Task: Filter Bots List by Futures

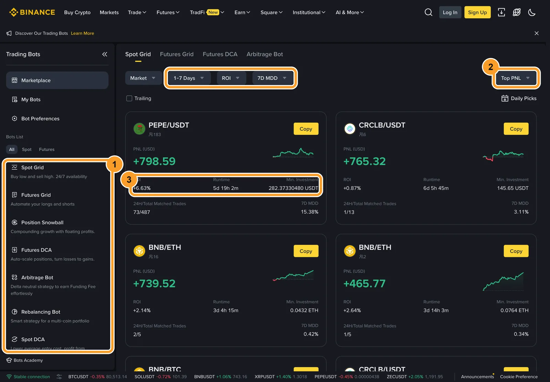Action: point(47,150)
